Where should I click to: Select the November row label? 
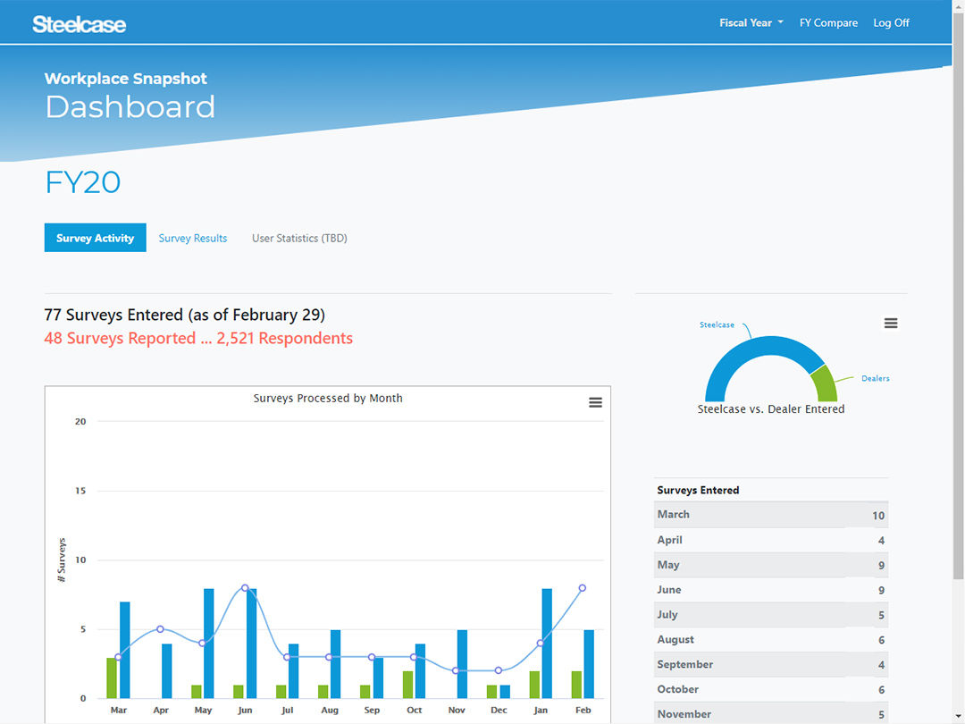tap(684, 714)
